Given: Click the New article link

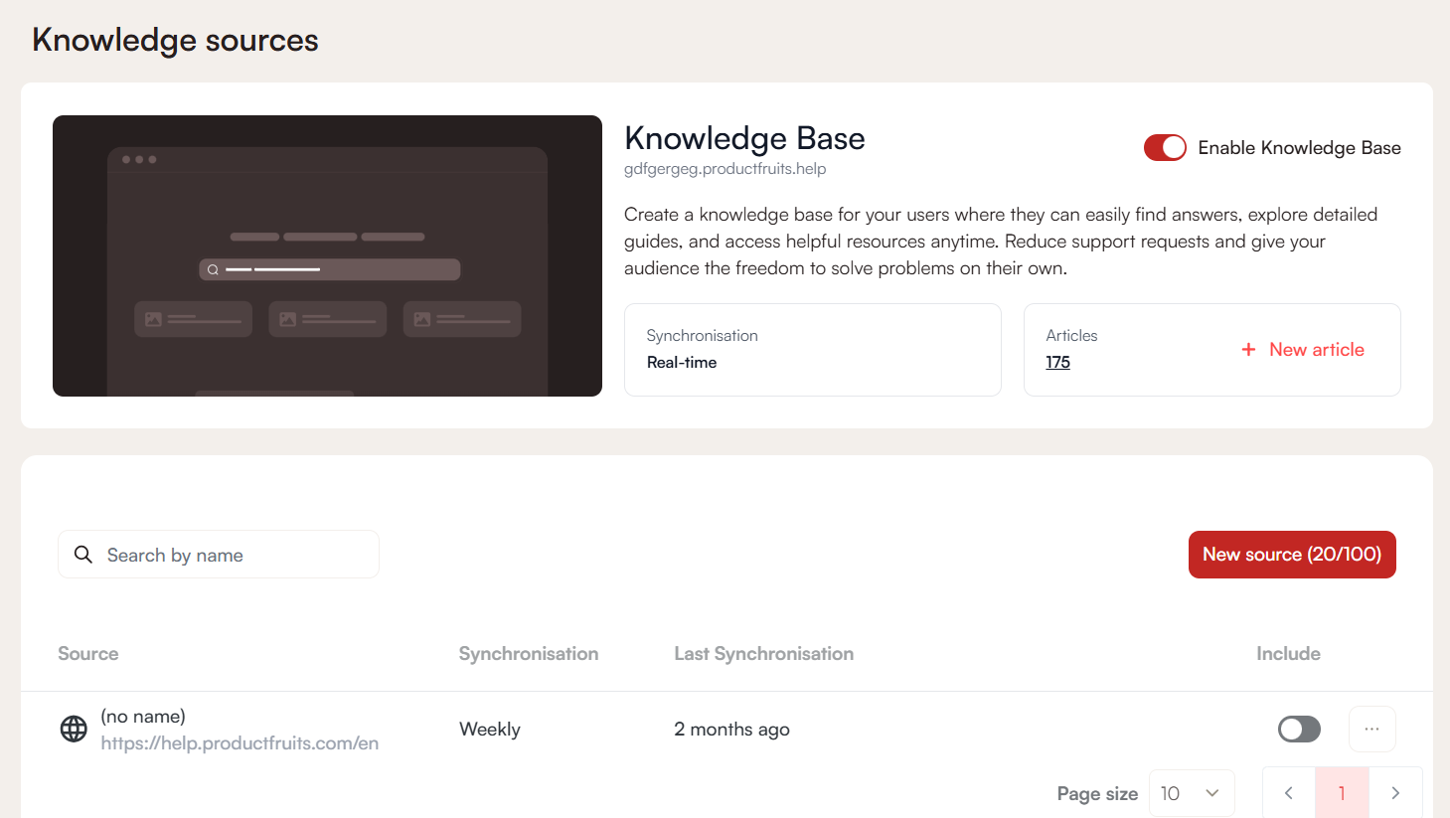Looking at the screenshot, I should click(x=1316, y=350).
